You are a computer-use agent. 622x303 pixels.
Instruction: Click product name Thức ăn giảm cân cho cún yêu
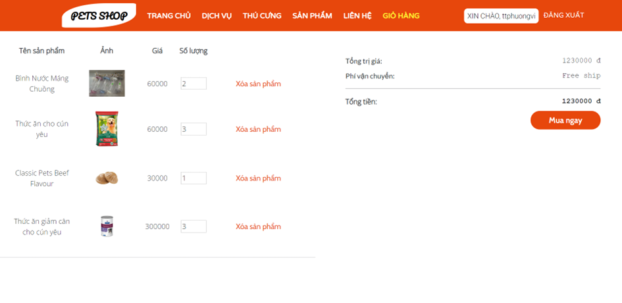pos(42,227)
